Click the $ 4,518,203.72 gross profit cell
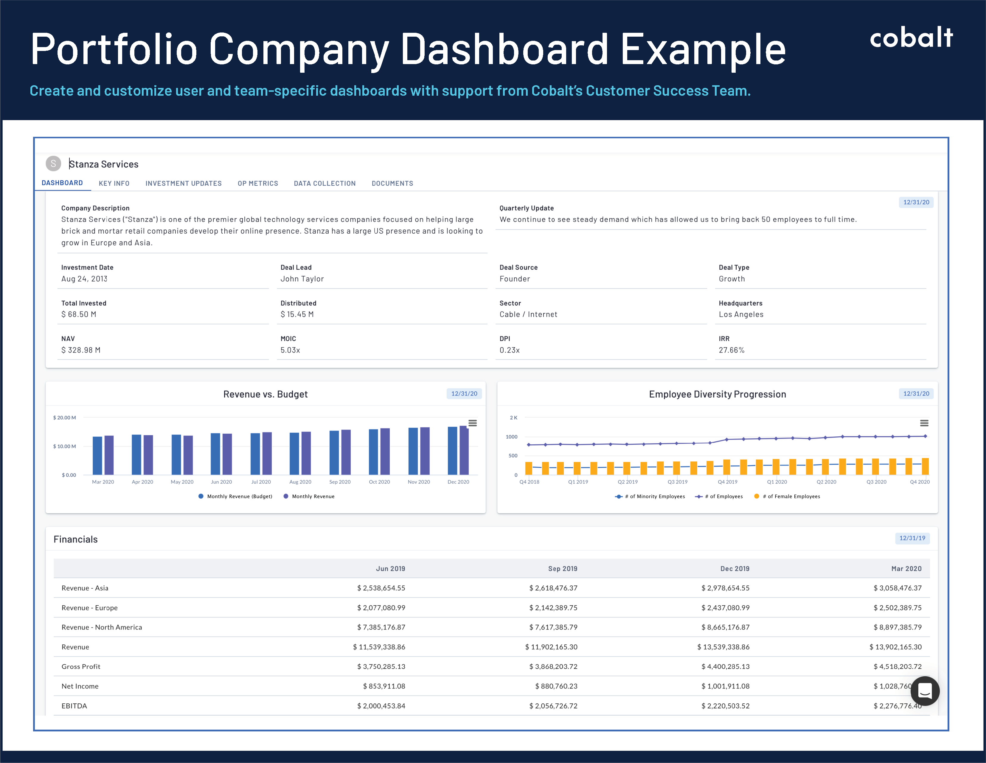The height and width of the screenshot is (763, 986). 898,666
